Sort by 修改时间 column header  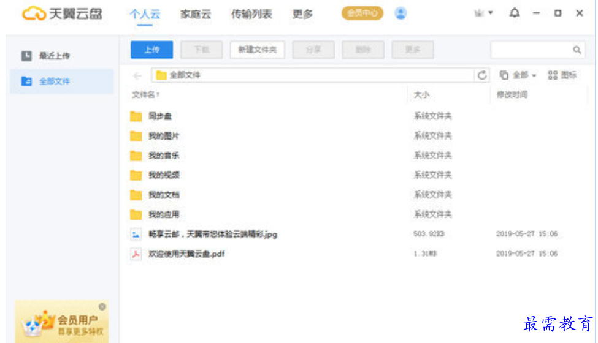pos(512,95)
